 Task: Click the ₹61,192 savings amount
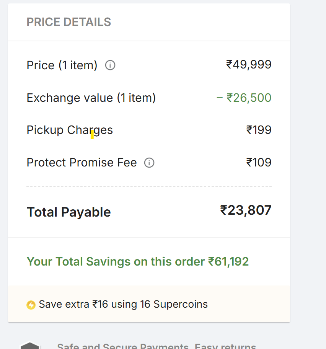click(x=228, y=262)
